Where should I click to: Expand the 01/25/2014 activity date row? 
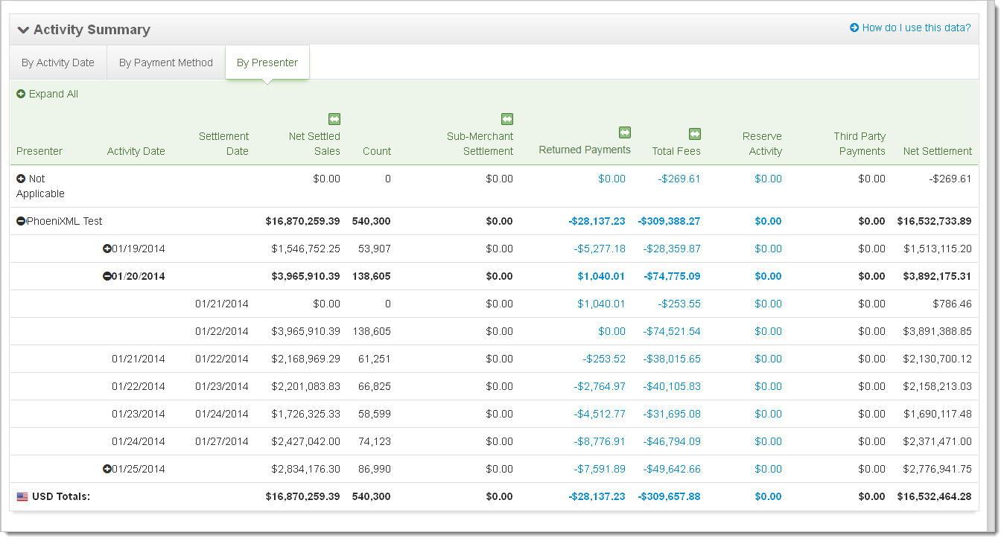click(x=107, y=469)
